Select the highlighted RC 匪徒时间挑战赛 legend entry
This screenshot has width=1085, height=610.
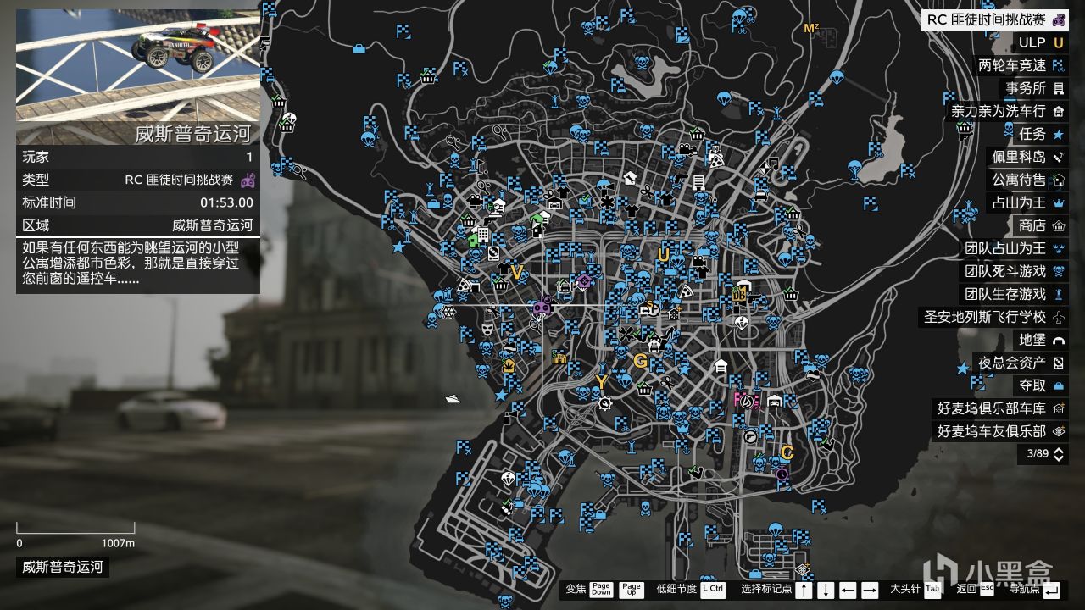pos(994,19)
